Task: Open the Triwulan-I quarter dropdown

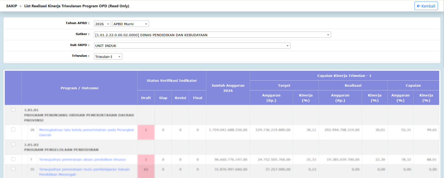Action: click(x=108, y=57)
